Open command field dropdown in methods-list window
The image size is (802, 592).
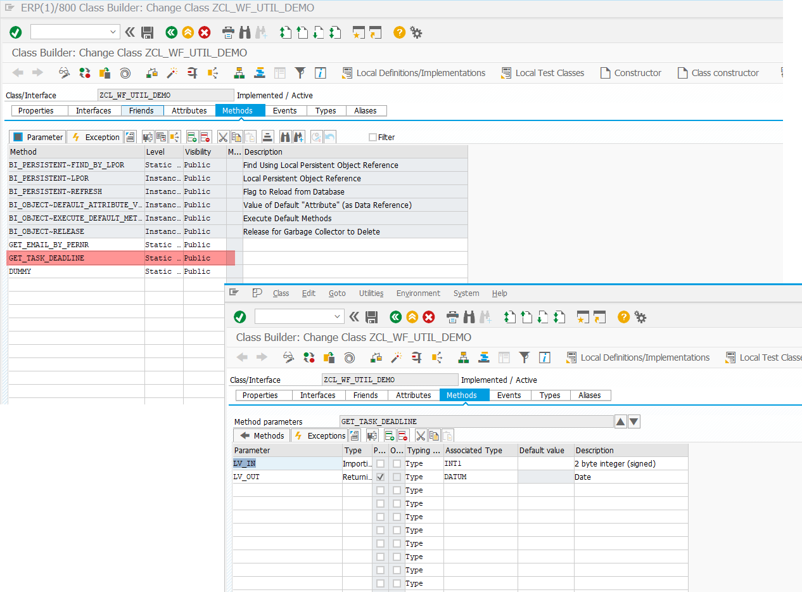(113, 32)
